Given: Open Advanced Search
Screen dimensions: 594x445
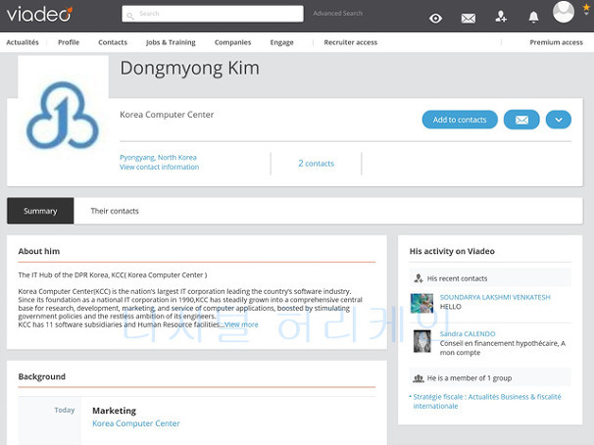Looking at the screenshot, I should [x=337, y=14].
